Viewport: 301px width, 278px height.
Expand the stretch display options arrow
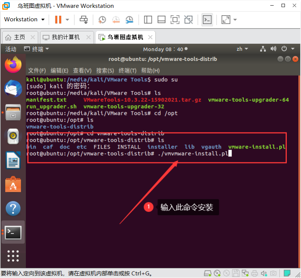[235, 19]
